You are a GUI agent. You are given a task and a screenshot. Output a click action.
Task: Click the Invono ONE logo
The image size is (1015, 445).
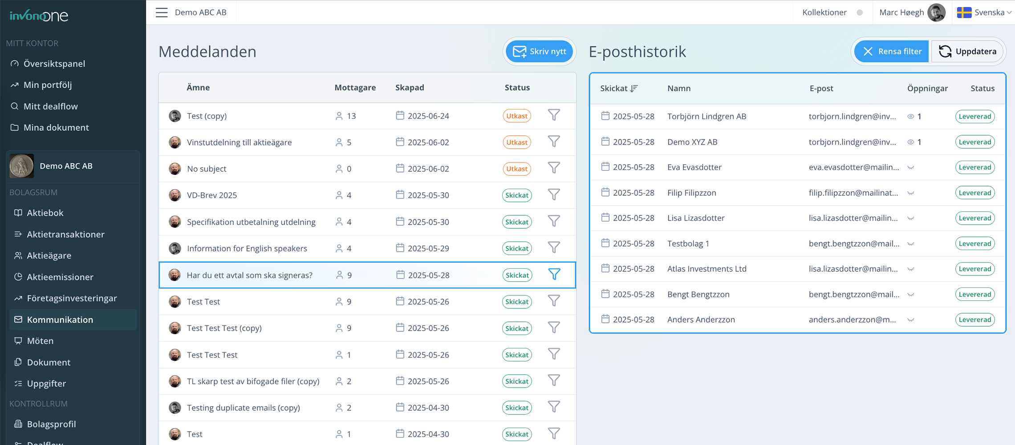pyautogui.click(x=39, y=15)
